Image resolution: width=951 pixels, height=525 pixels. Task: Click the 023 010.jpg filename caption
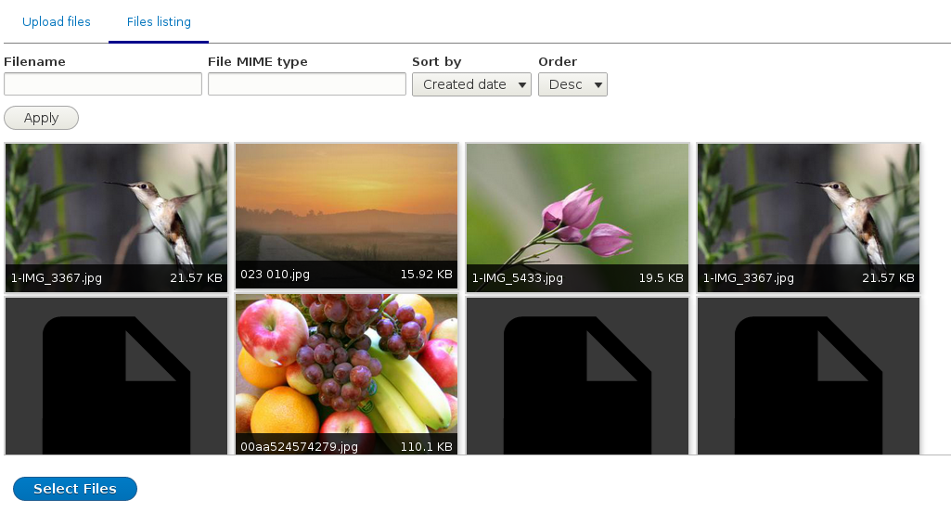[x=276, y=275]
